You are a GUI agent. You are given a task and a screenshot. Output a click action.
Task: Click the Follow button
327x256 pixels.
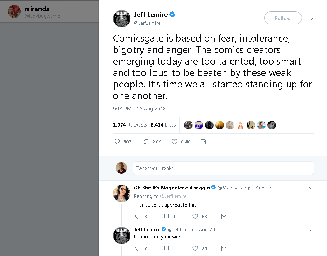point(283,18)
